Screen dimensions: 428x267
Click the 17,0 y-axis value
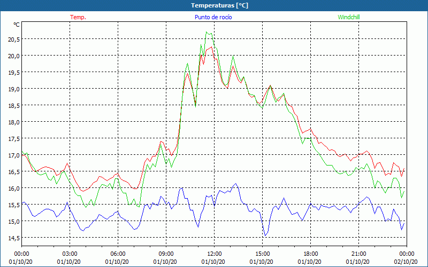tap(14, 155)
